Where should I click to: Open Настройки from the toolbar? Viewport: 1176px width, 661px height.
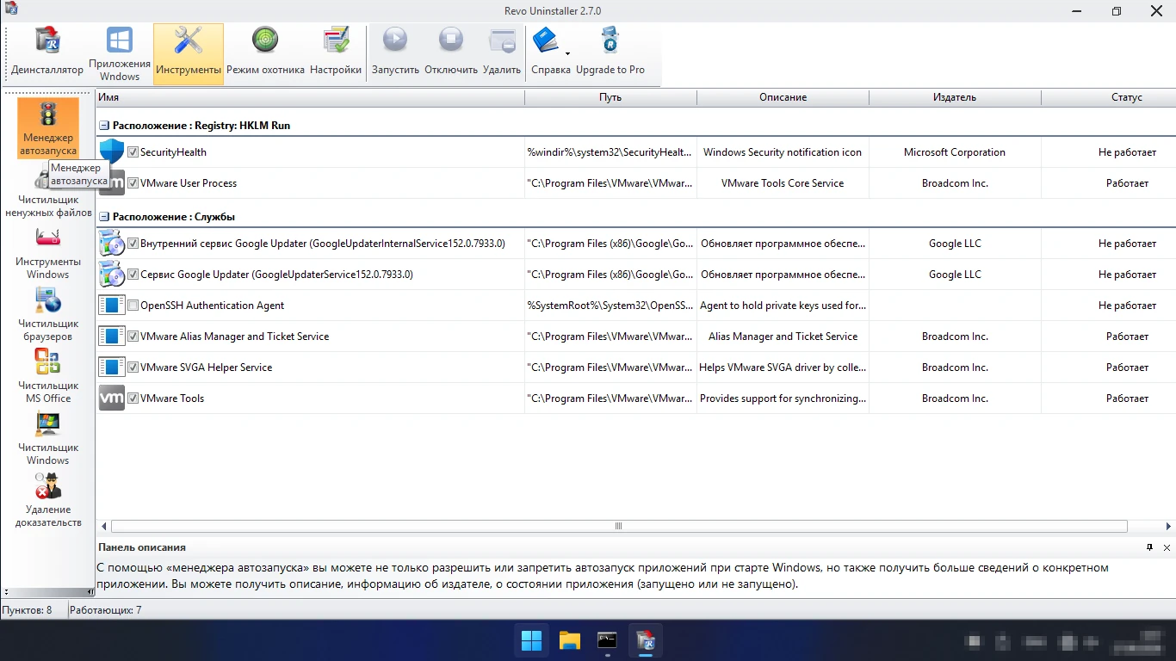(x=336, y=53)
